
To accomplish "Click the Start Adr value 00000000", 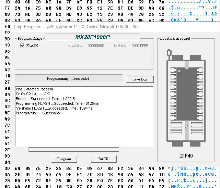I will (96, 46).
